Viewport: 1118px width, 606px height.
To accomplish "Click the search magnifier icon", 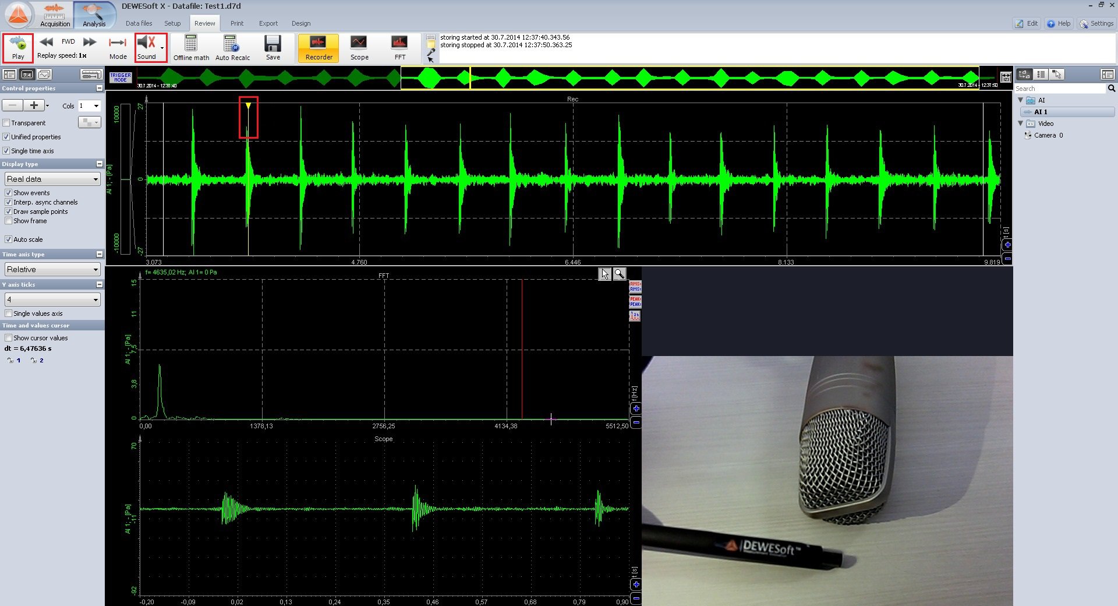I will (x=1111, y=89).
